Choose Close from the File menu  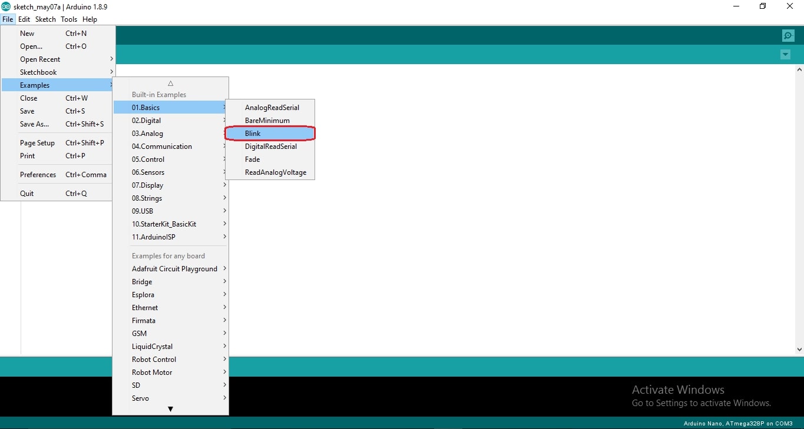click(58, 98)
